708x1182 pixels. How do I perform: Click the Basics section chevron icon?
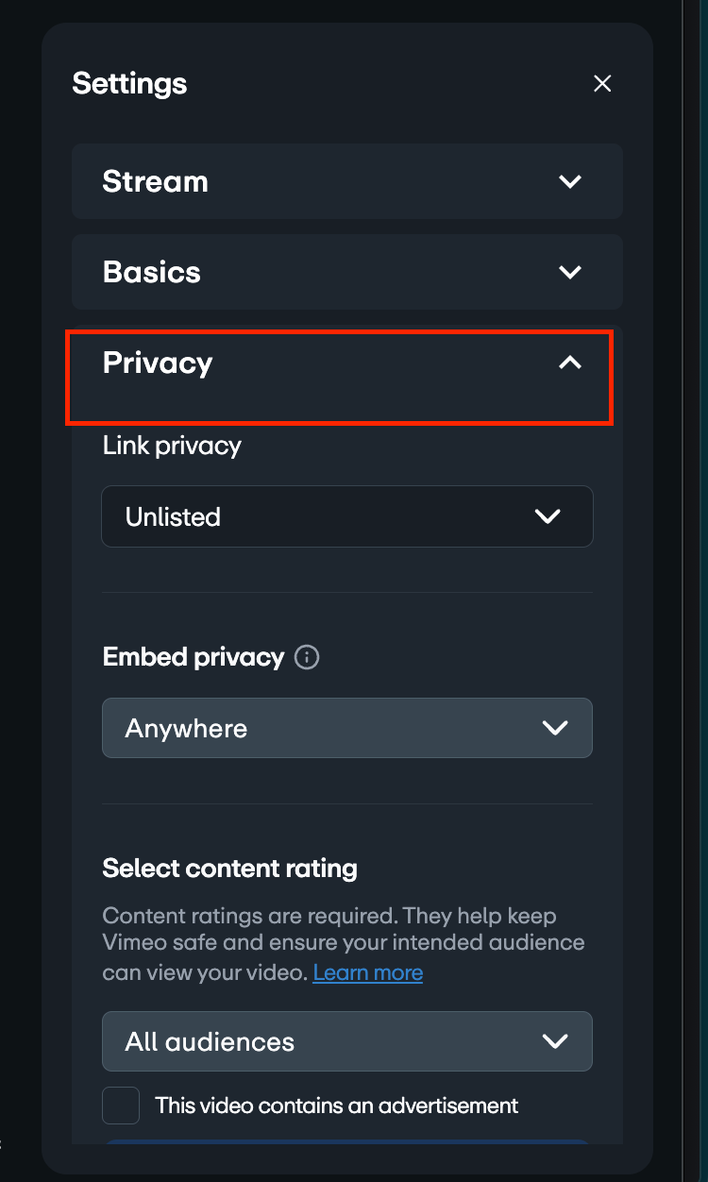click(570, 272)
